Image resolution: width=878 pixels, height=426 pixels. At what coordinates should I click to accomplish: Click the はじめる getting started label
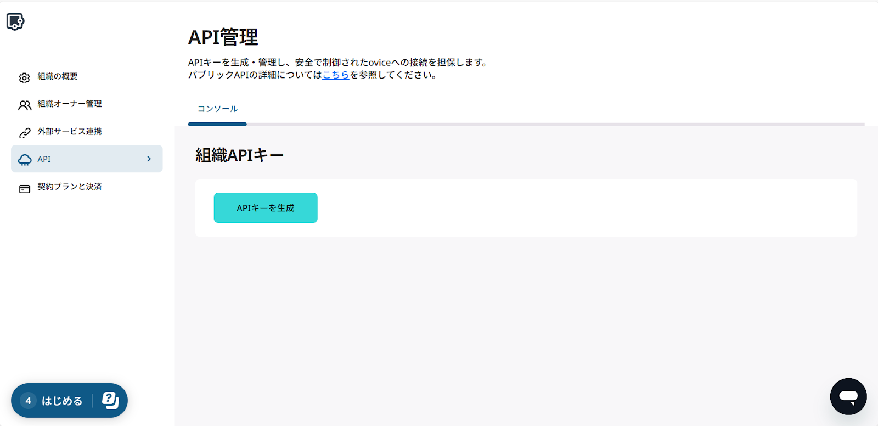(x=62, y=401)
